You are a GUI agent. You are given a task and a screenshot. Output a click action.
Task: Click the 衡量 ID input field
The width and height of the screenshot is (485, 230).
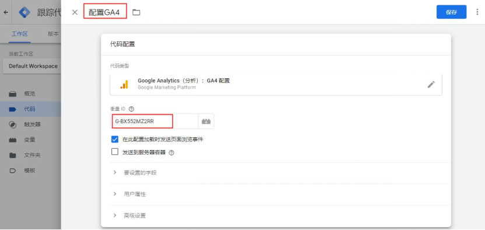154,121
